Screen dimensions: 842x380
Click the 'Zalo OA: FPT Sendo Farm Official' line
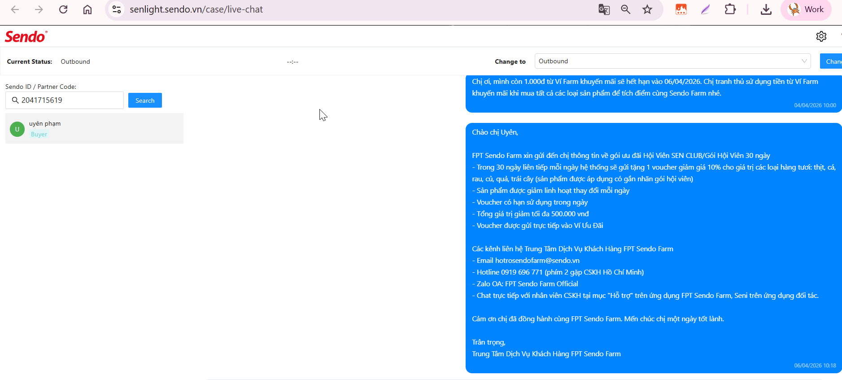pyautogui.click(x=525, y=284)
